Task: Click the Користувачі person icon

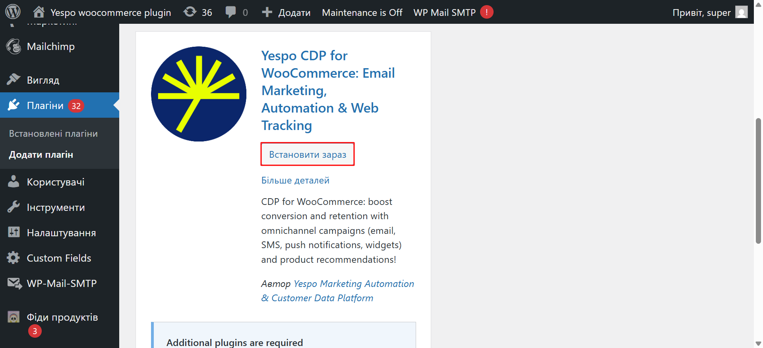Action: click(14, 182)
